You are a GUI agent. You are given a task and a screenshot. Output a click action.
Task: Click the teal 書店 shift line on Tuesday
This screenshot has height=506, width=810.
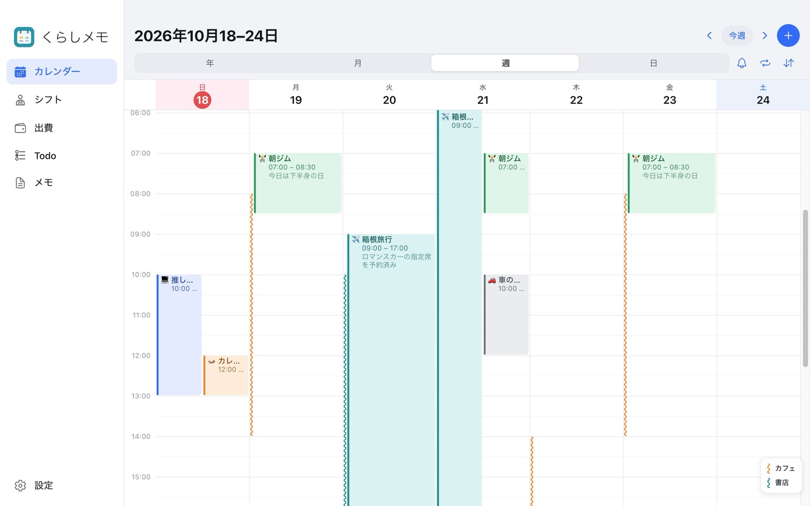click(345, 390)
